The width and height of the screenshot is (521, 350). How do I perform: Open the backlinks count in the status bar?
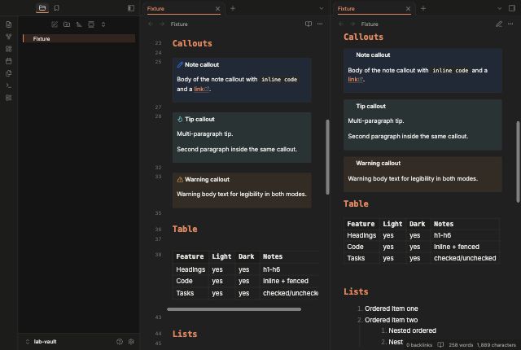pyautogui.click(x=419, y=345)
